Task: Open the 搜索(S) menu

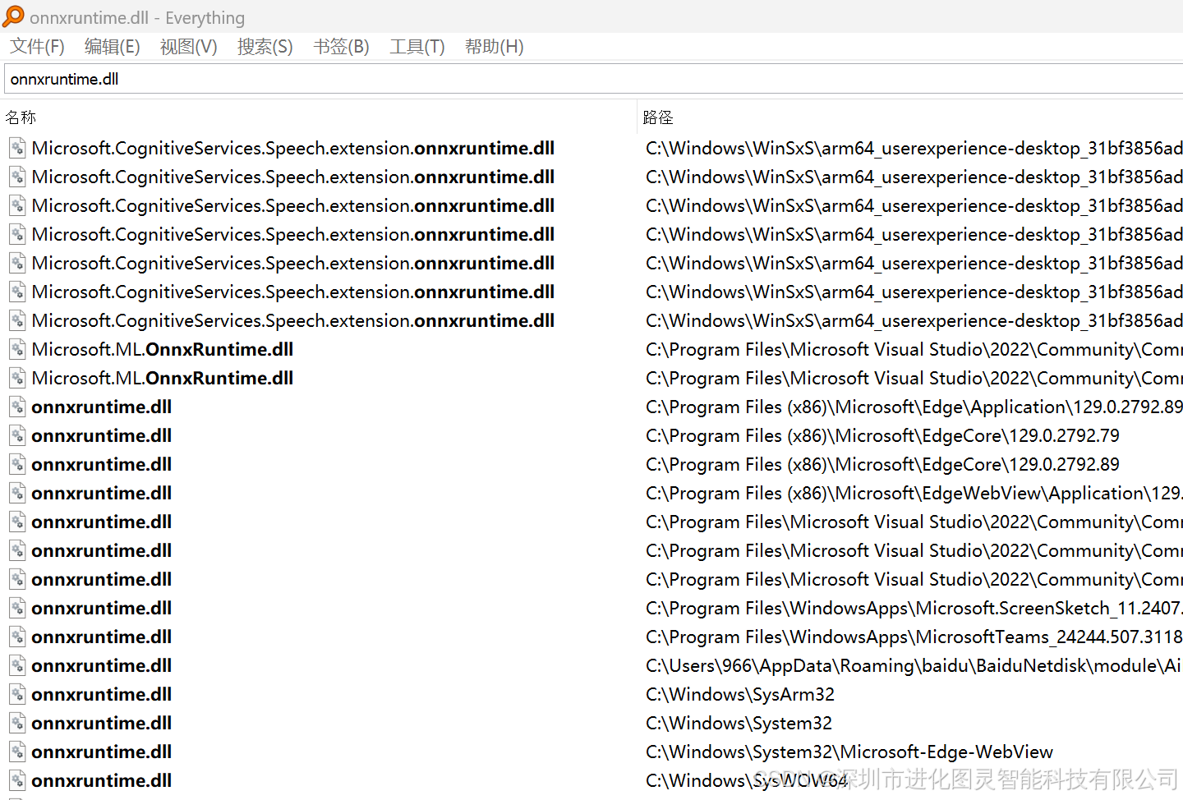Action: click(x=265, y=47)
